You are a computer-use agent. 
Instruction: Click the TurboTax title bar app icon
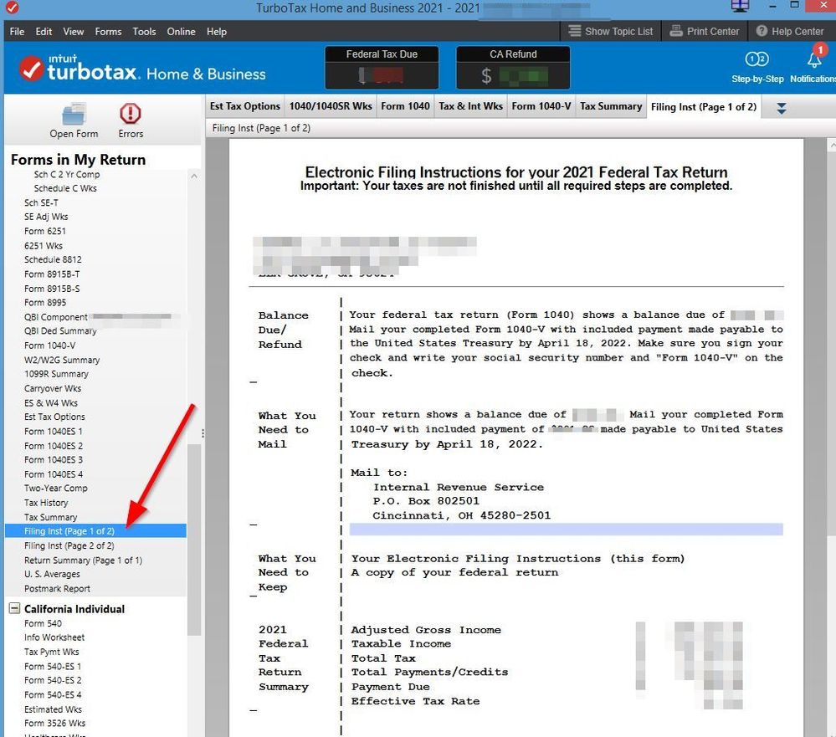click(12, 8)
